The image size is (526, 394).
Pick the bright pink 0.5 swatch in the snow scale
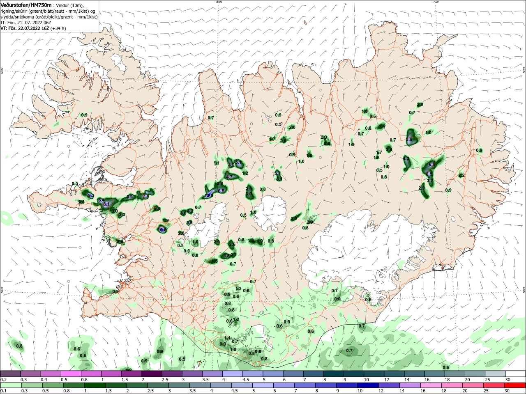point(71,374)
